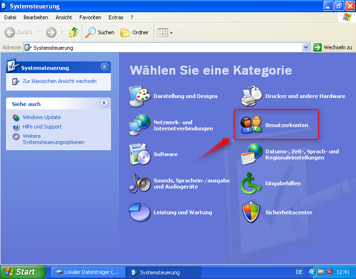The image size is (356, 279).
Task: Click the Sicherheitscenter category label
Action: click(289, 212)
